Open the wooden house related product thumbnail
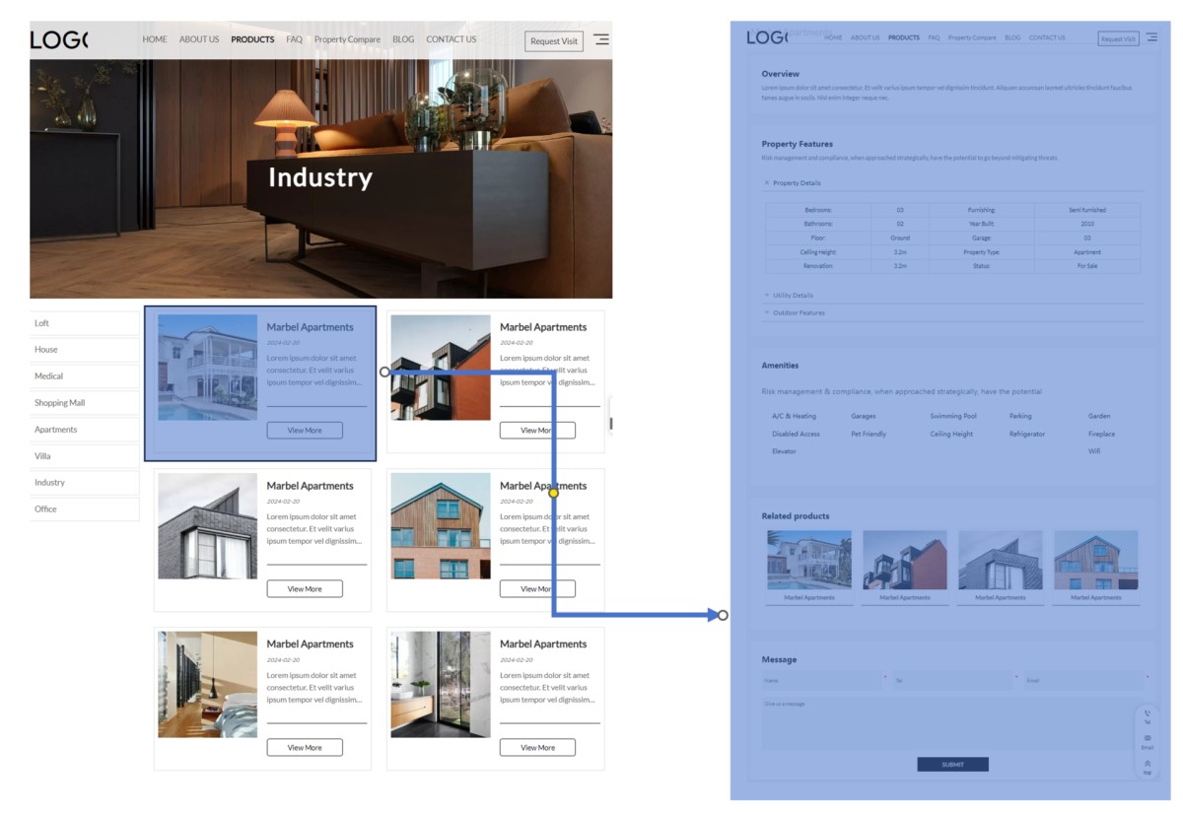The height and width of the screenshot is (813, 1183). [x=1096, y=561]
